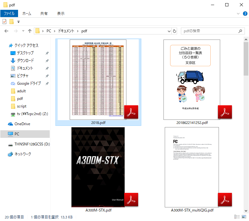Select the A300M-STX.pdf manual thumbnail
The image size is (249, 221).
point(98,167)
